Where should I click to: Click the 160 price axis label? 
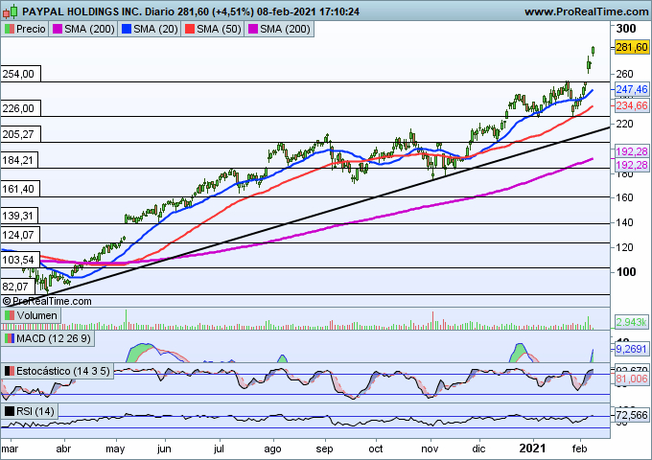(624, 197)
